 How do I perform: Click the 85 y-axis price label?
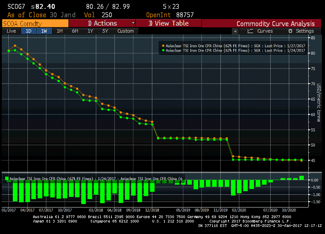313,38
